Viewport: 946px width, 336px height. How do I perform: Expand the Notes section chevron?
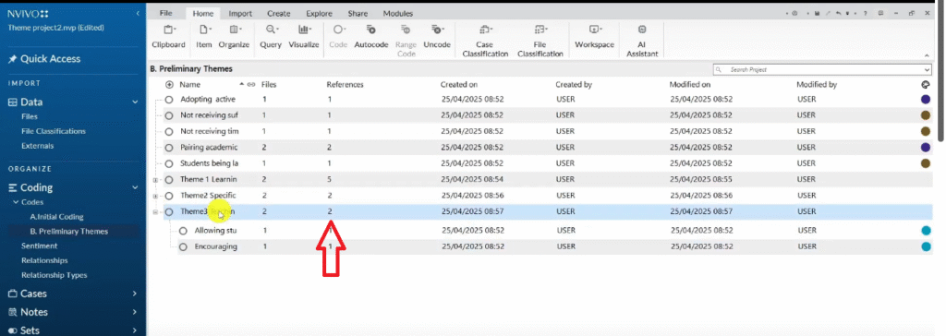(135, 313)
